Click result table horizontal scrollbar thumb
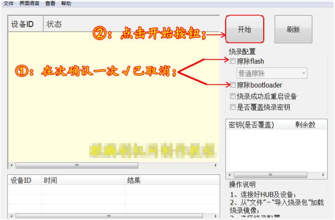The height and width of the screenshot is (220, 335). point(109,216)
